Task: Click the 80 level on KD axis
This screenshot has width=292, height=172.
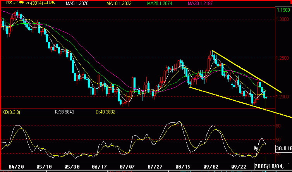Action: pos(278,126)
